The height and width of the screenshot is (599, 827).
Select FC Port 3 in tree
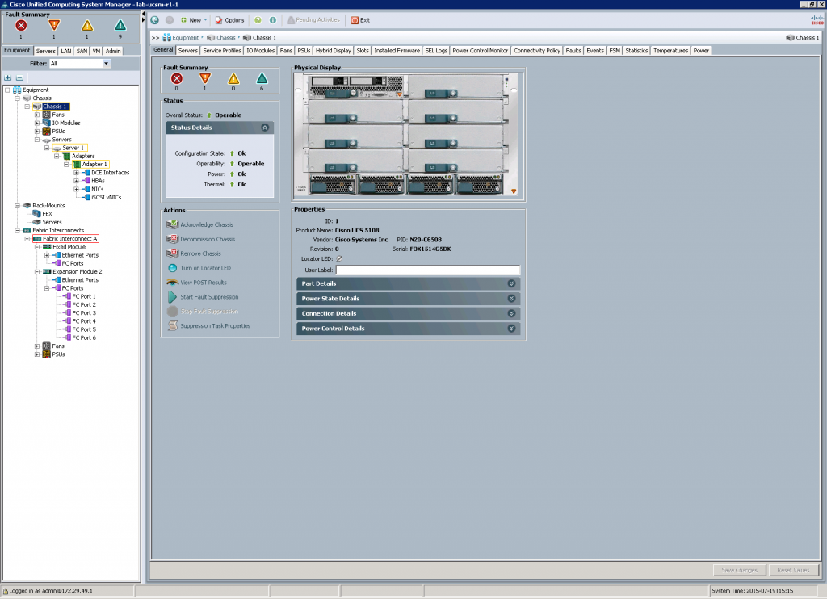[x=83, y=313]
